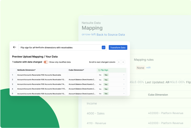Select the NetSuite Dimension cell in row 4
The image size is (191, 128).
coord(42,89)
